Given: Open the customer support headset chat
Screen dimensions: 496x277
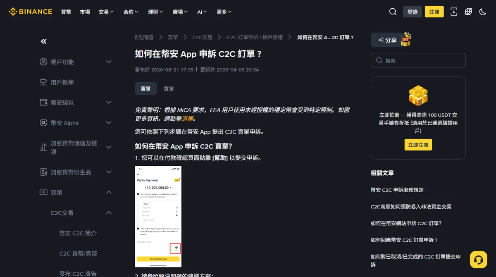Looking at the screenshot, I should click(x=479, y=260).
